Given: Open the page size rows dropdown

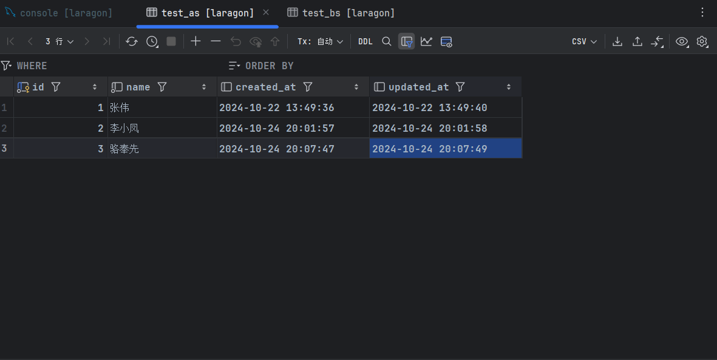Looking at the screenshot, I should (59, 41).
